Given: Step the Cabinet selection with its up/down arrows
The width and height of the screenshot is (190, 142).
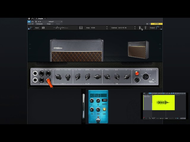Looking at the screenshot, I should (x=135, y=28).
